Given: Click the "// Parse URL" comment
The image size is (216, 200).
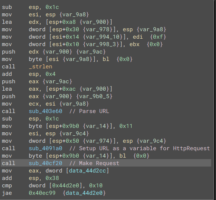Looking at the screenshot, I should 89,111.
